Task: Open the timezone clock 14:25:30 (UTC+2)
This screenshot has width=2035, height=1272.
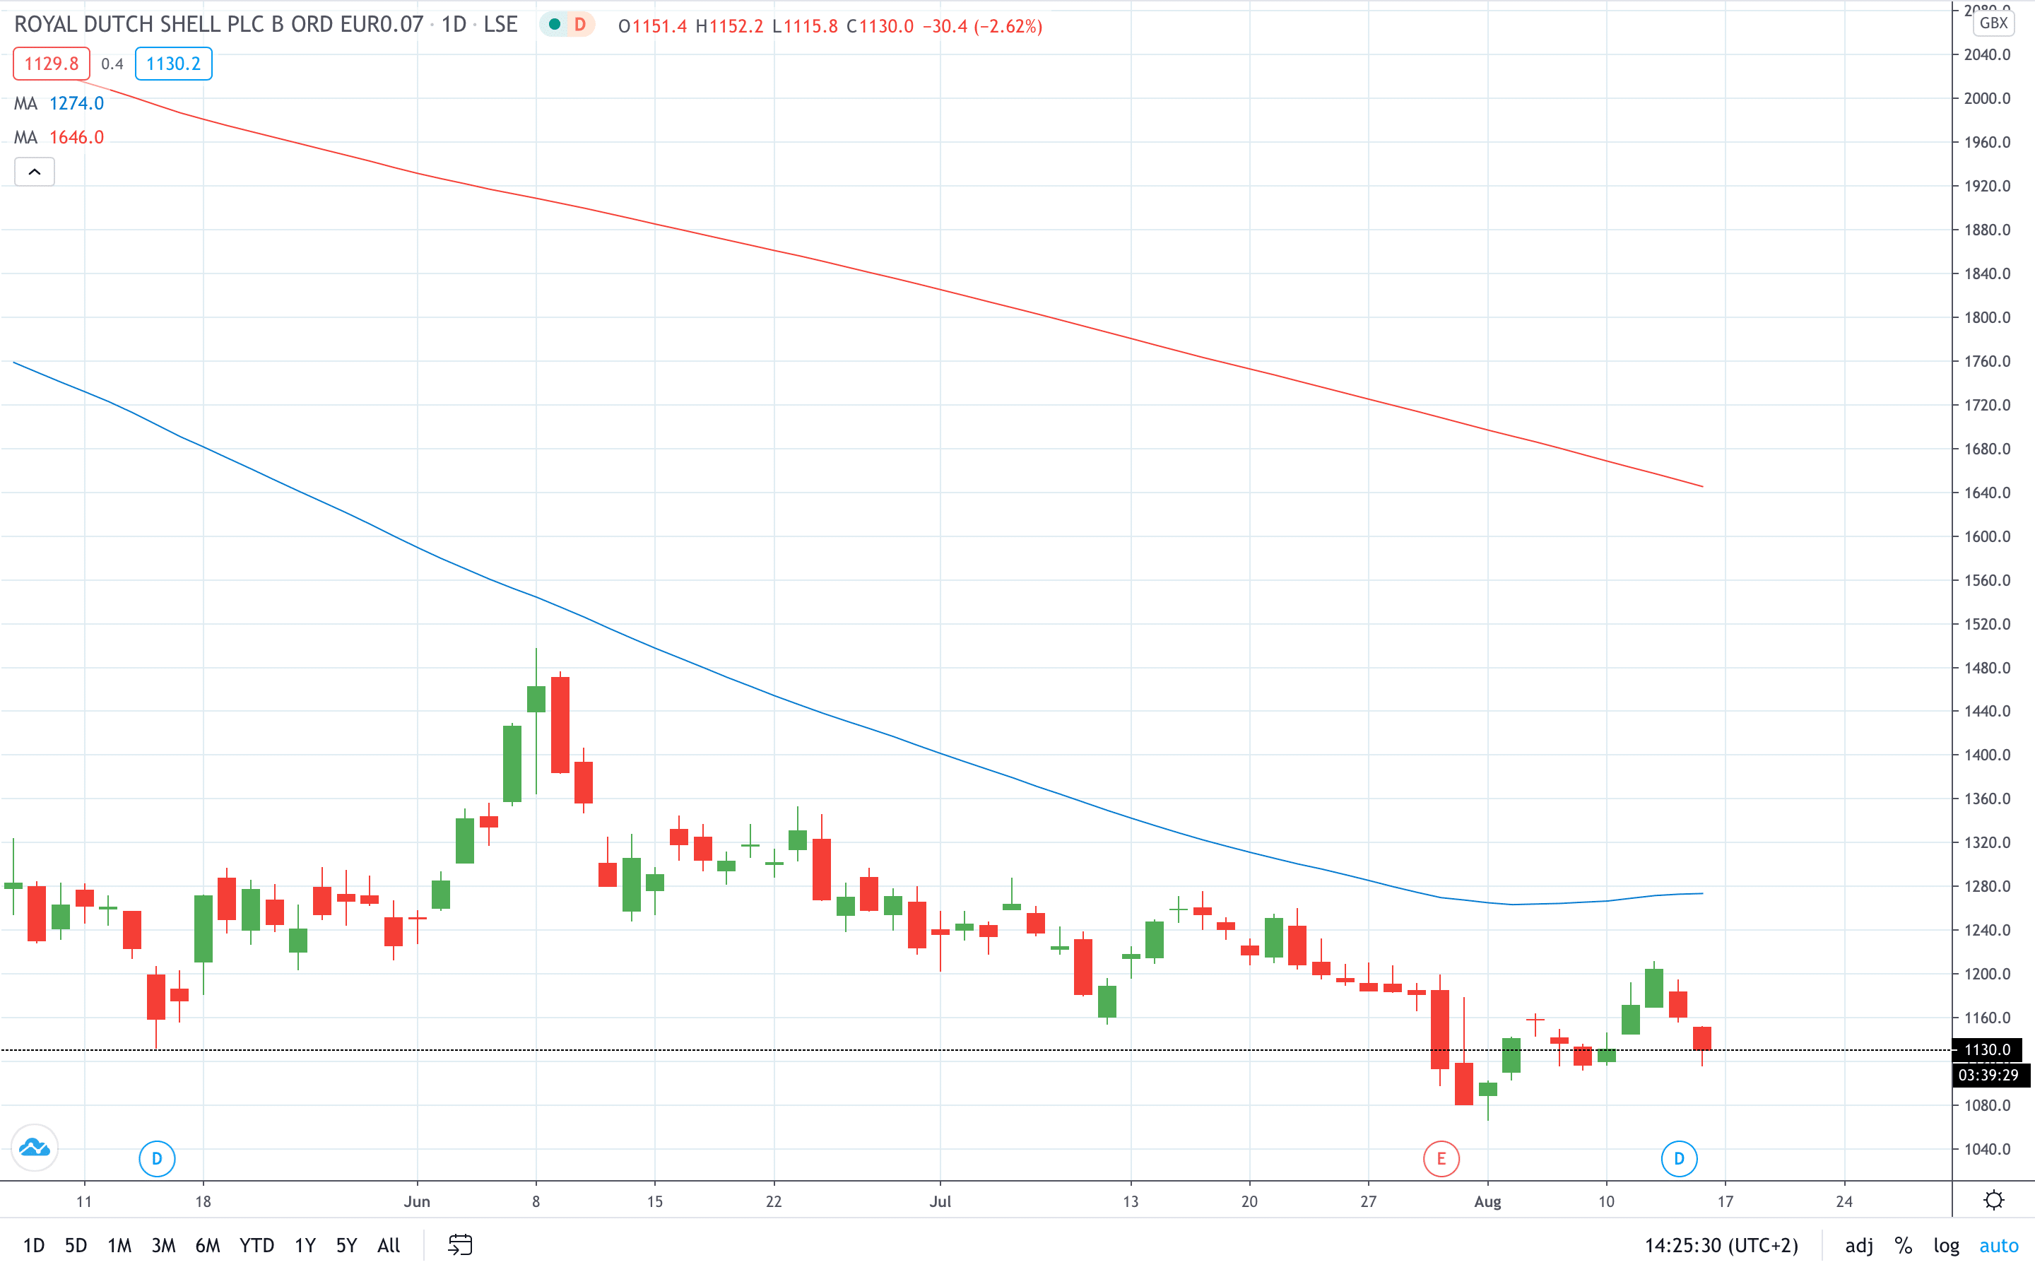Action: tap(1721, 1245)
